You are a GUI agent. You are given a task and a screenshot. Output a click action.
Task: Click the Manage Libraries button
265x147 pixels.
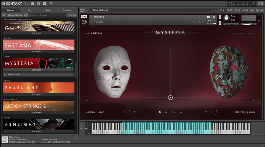pos(15,15)
